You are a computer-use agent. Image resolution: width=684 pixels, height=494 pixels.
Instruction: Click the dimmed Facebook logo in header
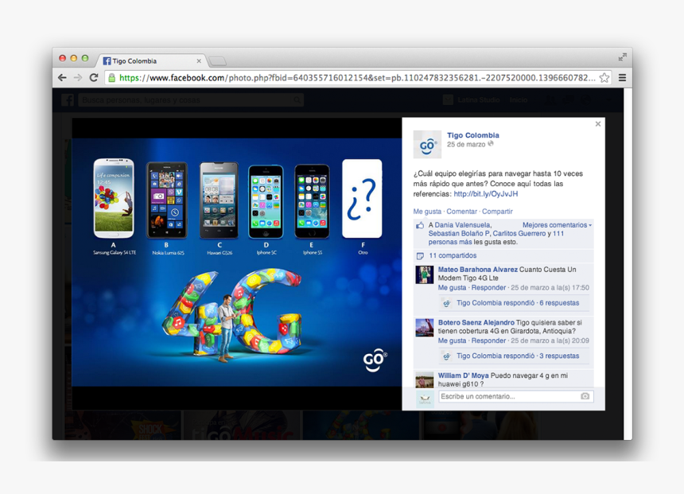[68, 100]
